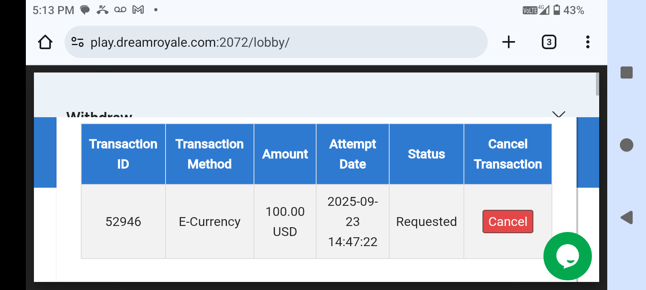The image size is (646, 290).
Task: Open the browser three-dot menu
Action: tap(587, 42)
